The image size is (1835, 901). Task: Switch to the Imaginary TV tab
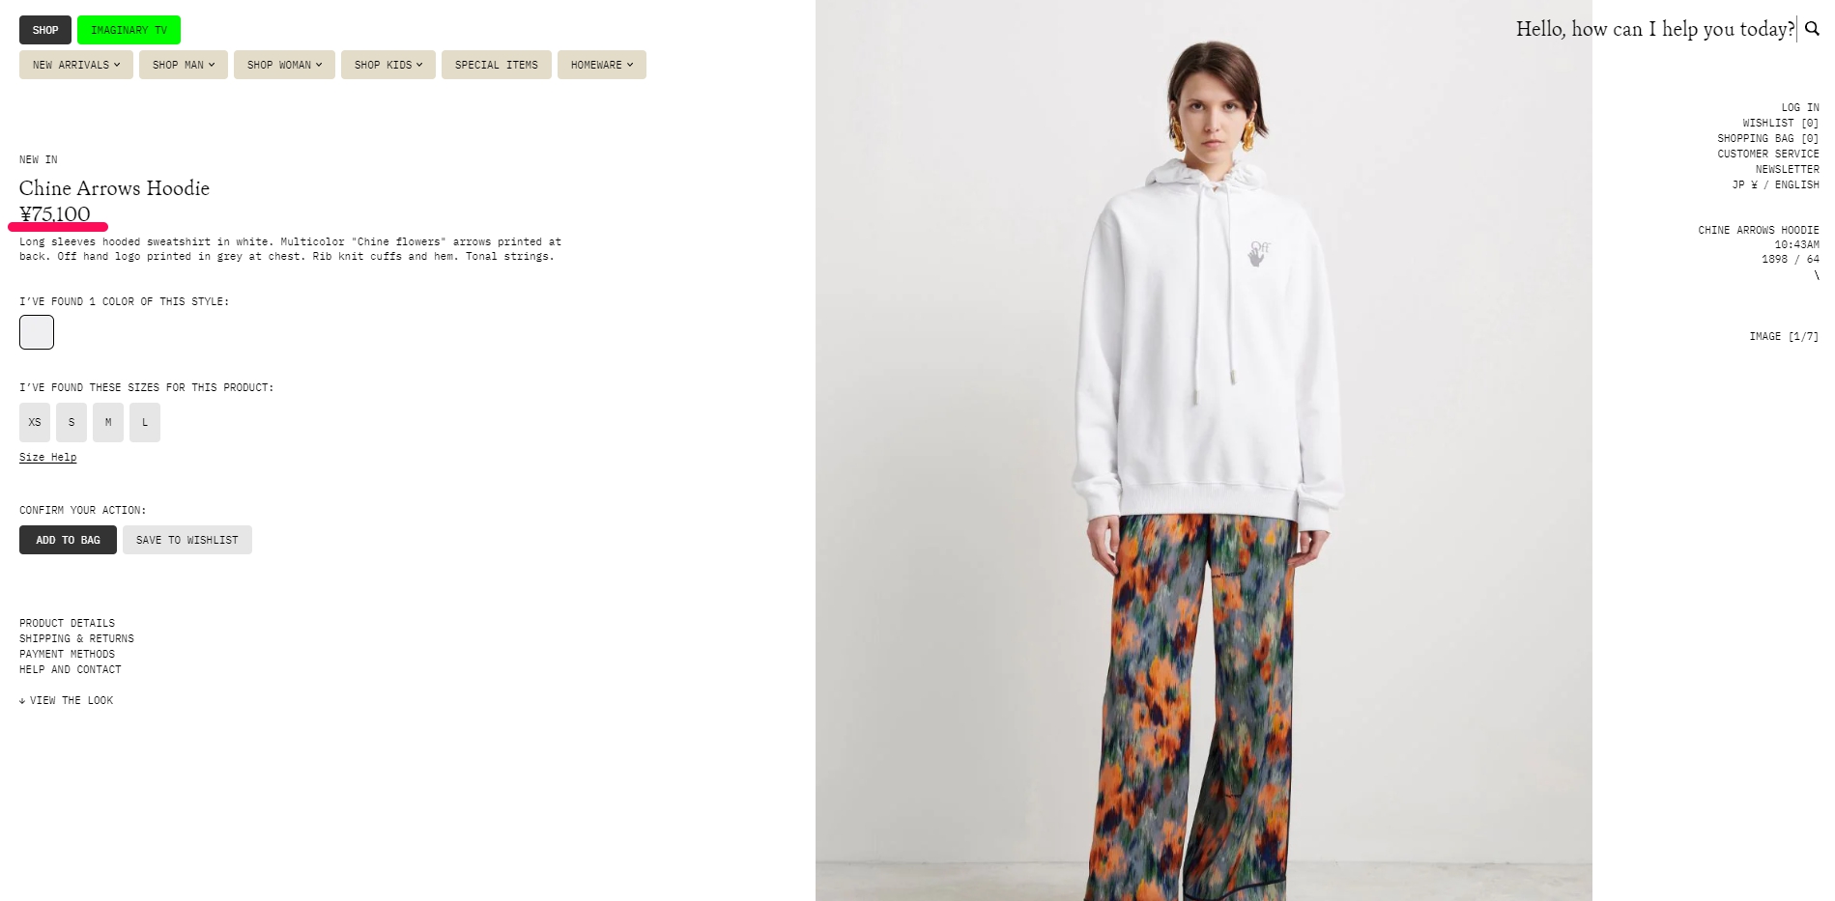(129, 30)
